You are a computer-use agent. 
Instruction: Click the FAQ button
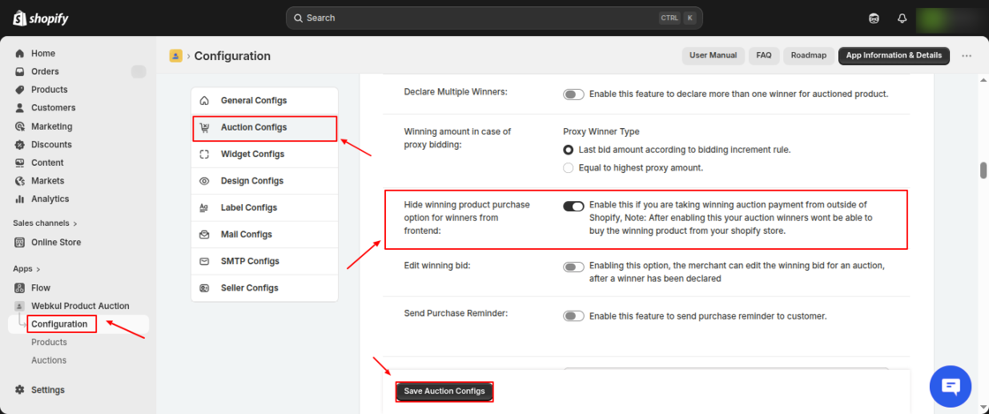click(x=764, y=56)
